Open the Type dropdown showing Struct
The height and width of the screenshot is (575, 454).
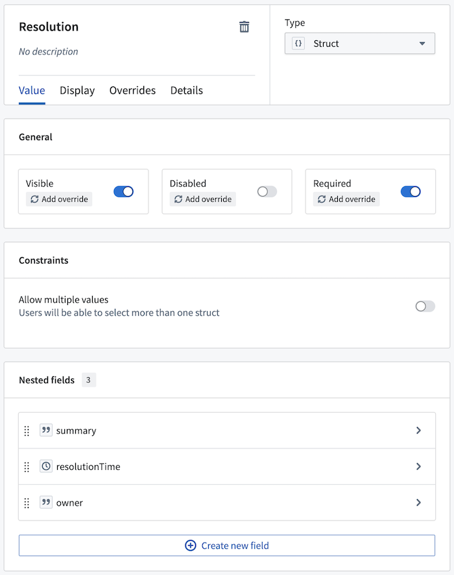[x=360, y=43]
